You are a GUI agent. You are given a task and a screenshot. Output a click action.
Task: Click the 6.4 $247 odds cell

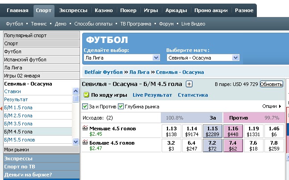click(192, 146)
